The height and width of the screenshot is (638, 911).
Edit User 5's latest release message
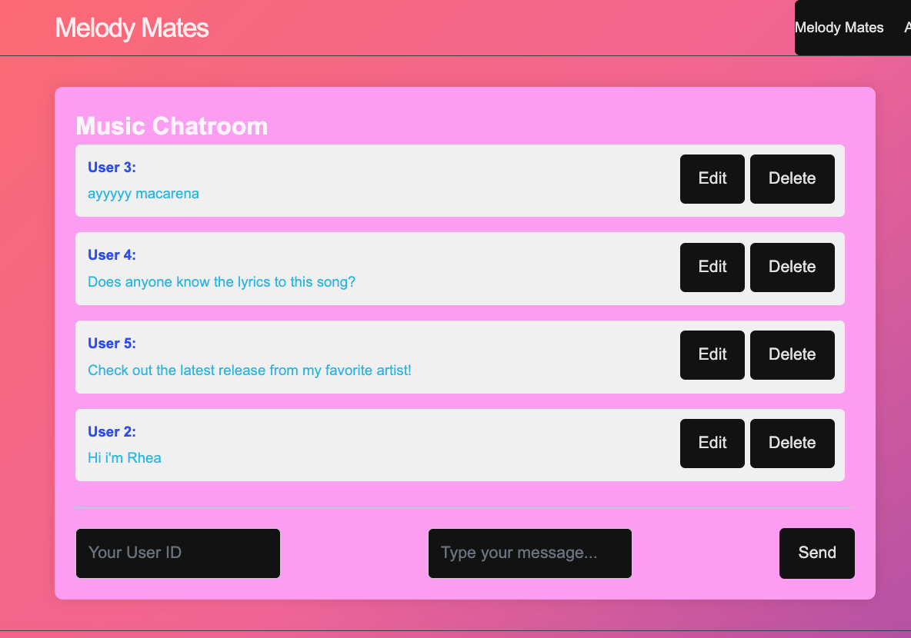pos(712,354)
